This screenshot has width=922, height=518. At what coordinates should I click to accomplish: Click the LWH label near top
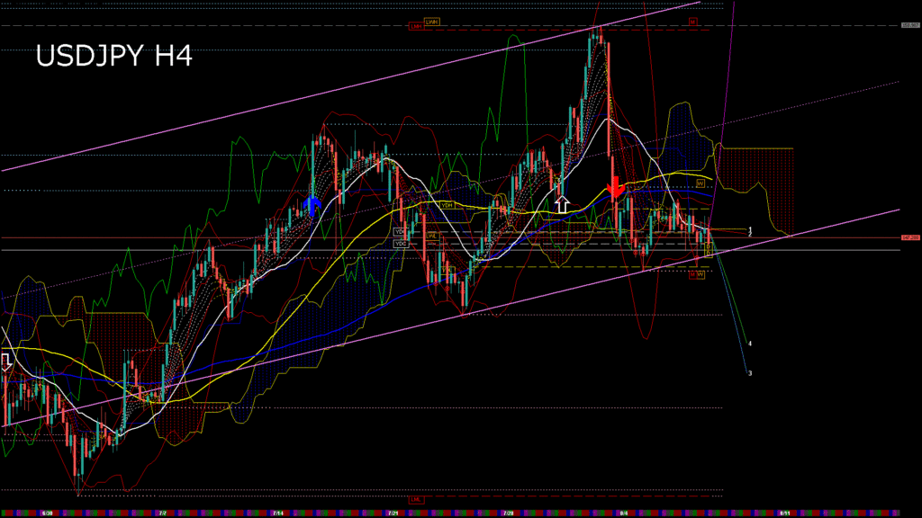(432, 21)
